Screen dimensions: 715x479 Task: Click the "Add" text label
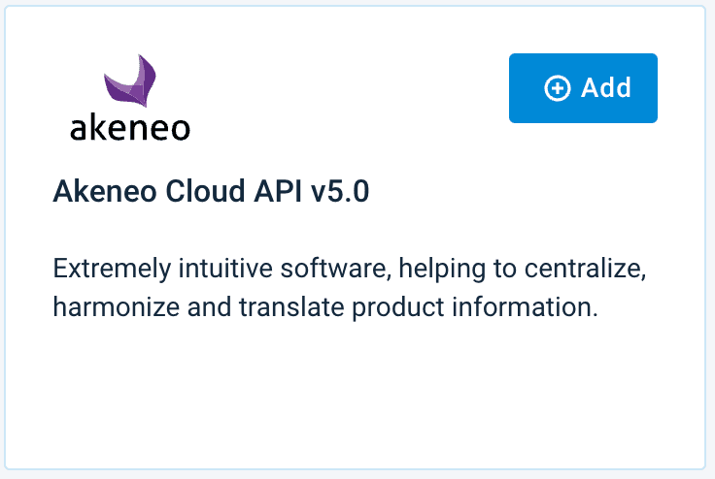(606, 88)
